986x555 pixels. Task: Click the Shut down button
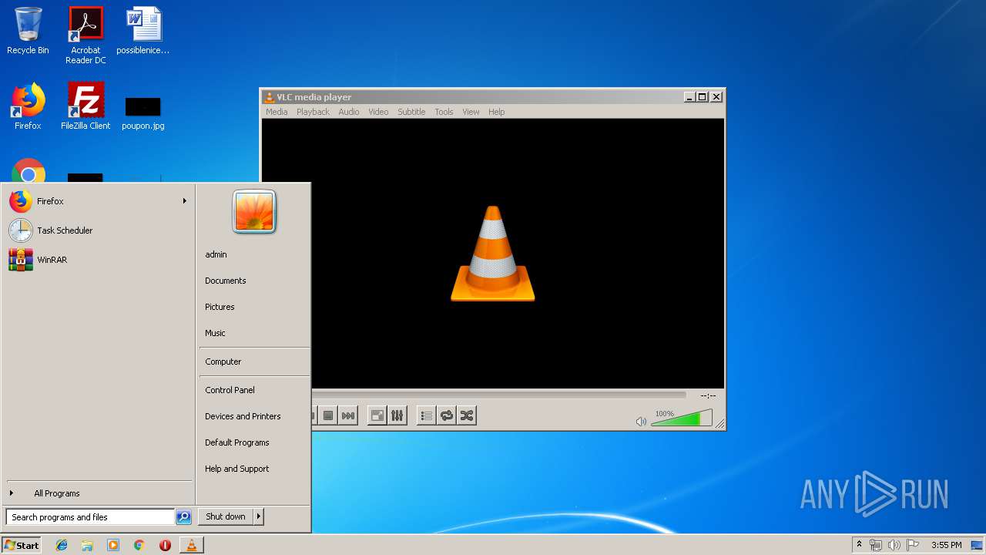[x=226, y=516]
